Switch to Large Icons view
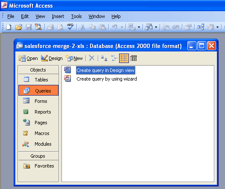The height and width of the screenshot is (189, 225). [104, 58]
